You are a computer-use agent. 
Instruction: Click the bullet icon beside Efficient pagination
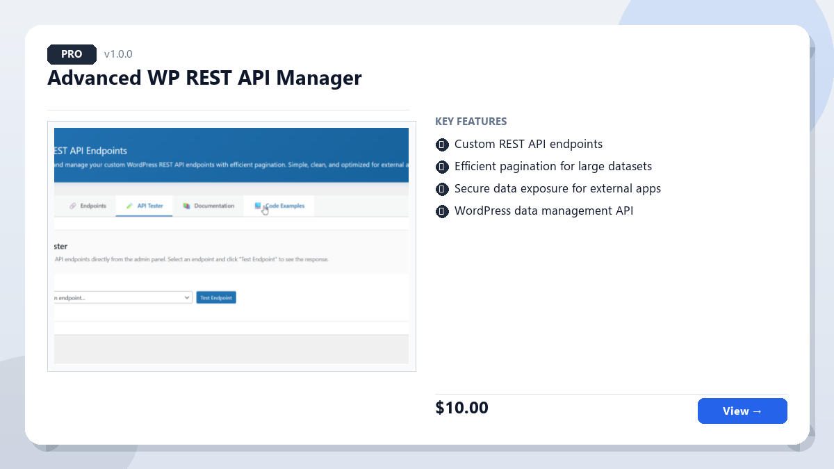click(x=442, y=167)
